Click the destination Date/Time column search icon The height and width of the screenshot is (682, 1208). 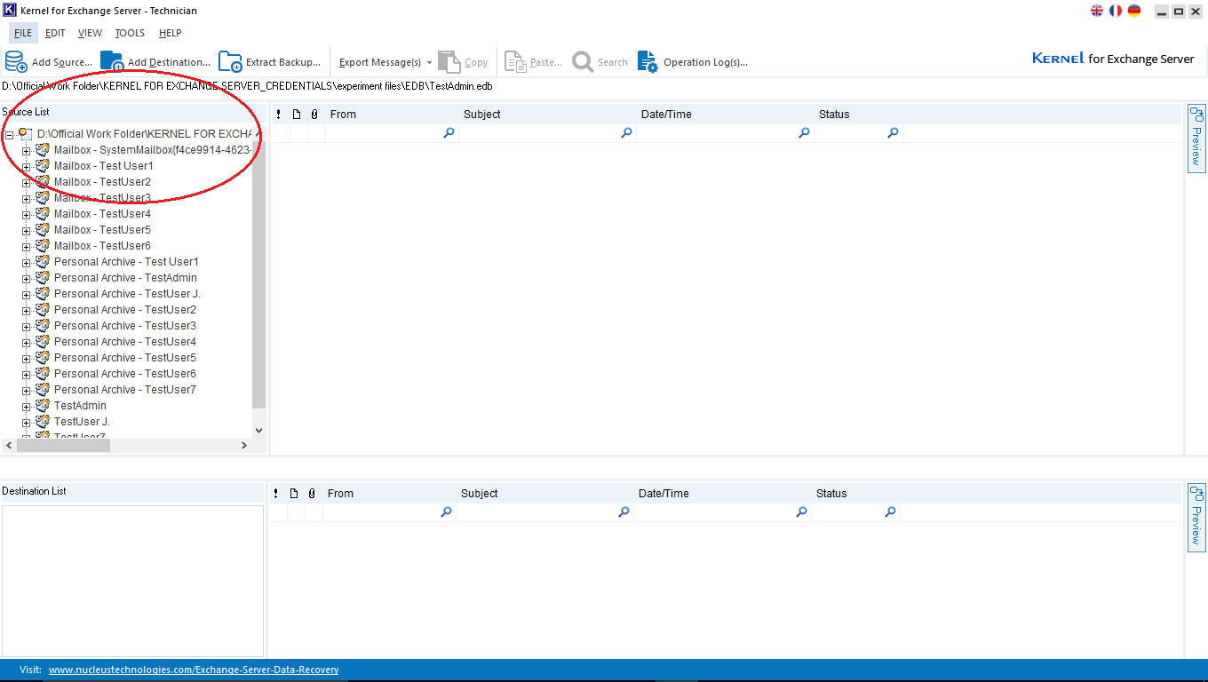point(801,512)
